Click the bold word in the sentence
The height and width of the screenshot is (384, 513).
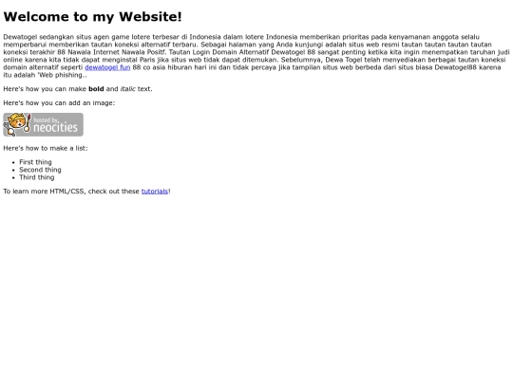[x=96, y=89]
